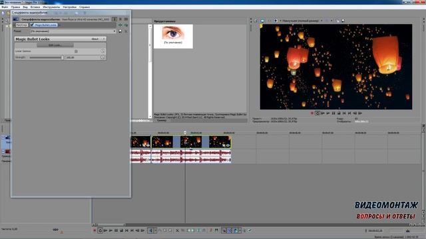The height and width of the screenshot is (239, 426).
Task: Click Play in preview transport
Action: (328, 114)
